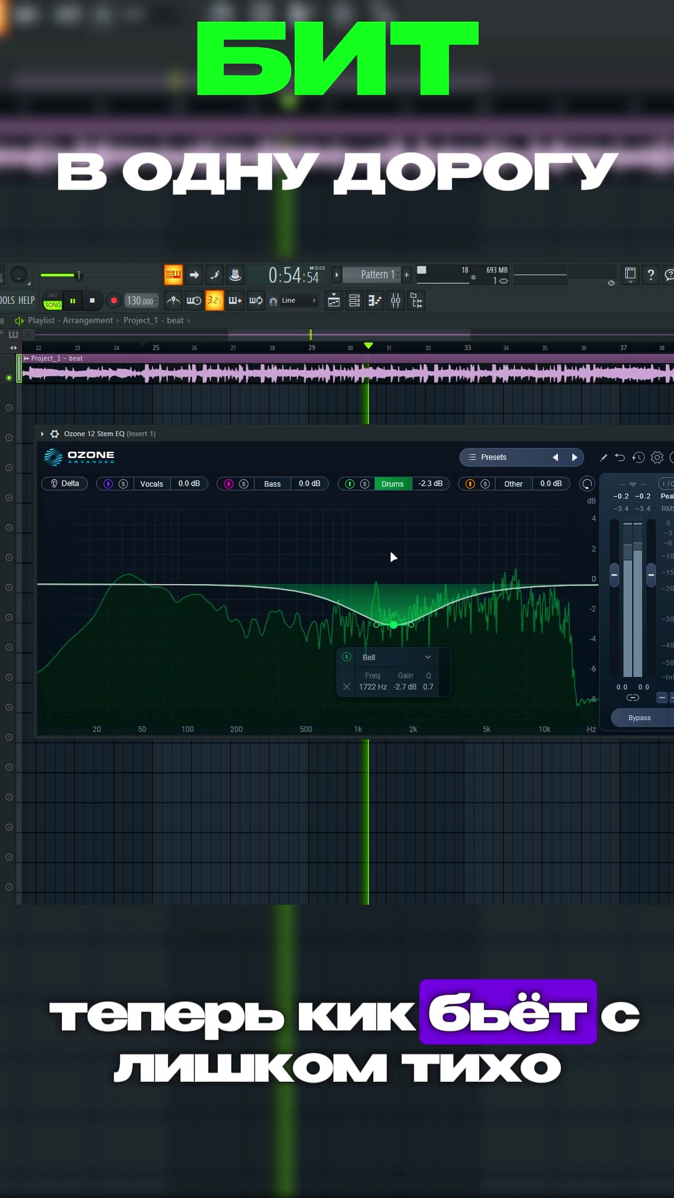
Task: Open the Bell filter type dropdown
Action: tap(397, 657)
